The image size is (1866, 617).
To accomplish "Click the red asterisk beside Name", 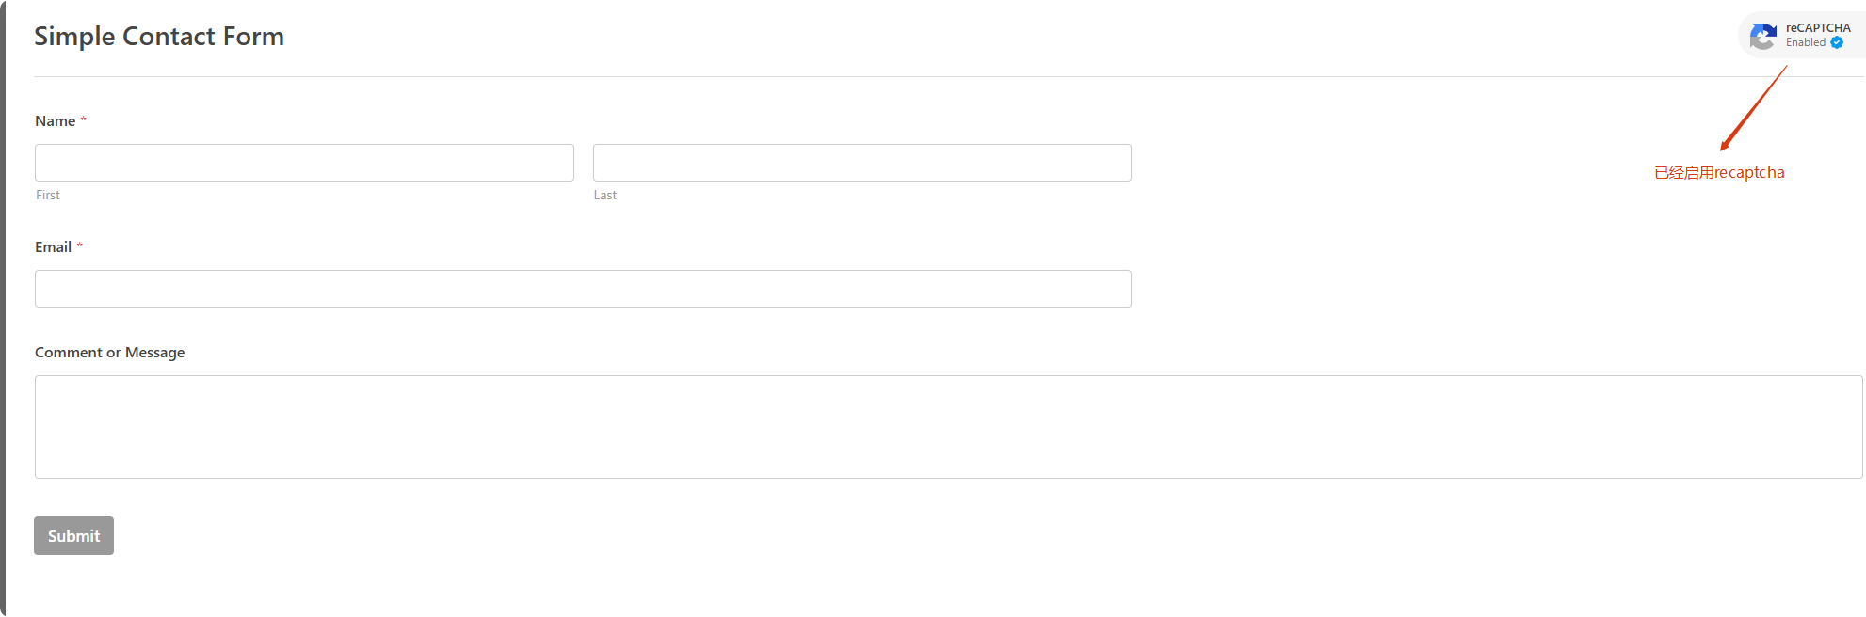I will 83,120.
